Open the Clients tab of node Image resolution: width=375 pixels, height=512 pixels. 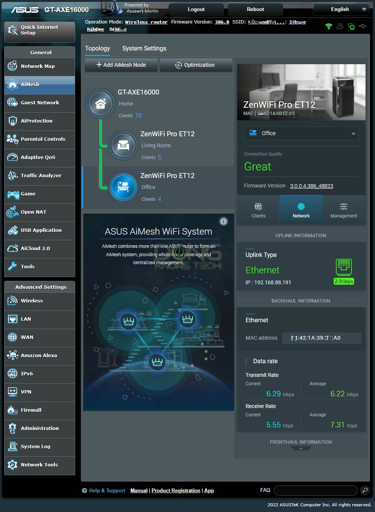pyautogui.click(x=258, y=210)
